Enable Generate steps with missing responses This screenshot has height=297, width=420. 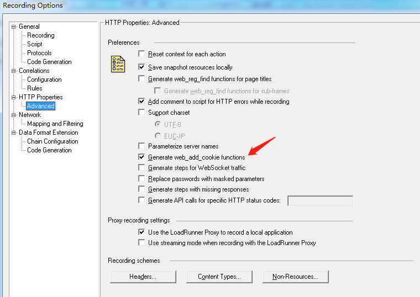click(x=141, y=189)
